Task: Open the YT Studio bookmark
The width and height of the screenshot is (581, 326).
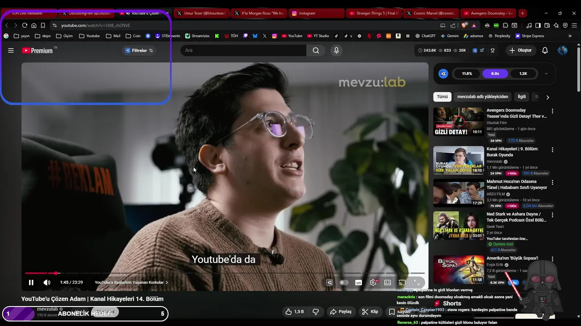Action: tap(318, 36)
